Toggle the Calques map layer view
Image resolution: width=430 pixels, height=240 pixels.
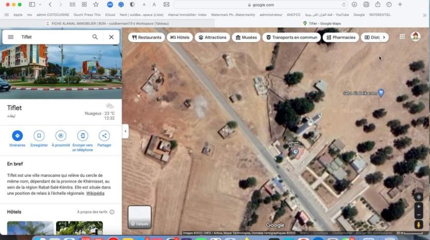pos(139,217)
